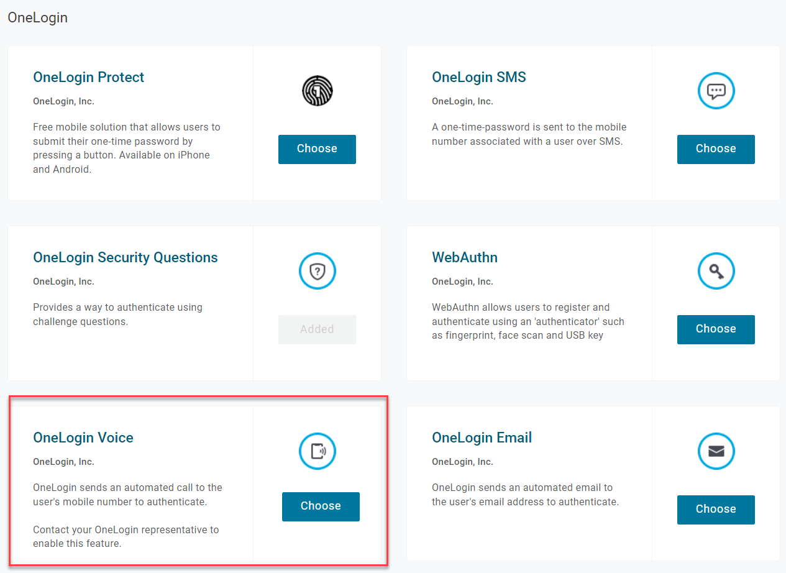Choose the OneLogin Protect factor
Screen dimensions: 786x573
317,149
